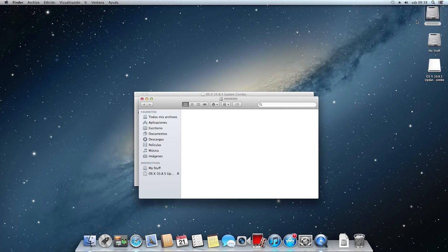Open App Store from the Dock
448x252 pixels.
[x=290, y=241]
